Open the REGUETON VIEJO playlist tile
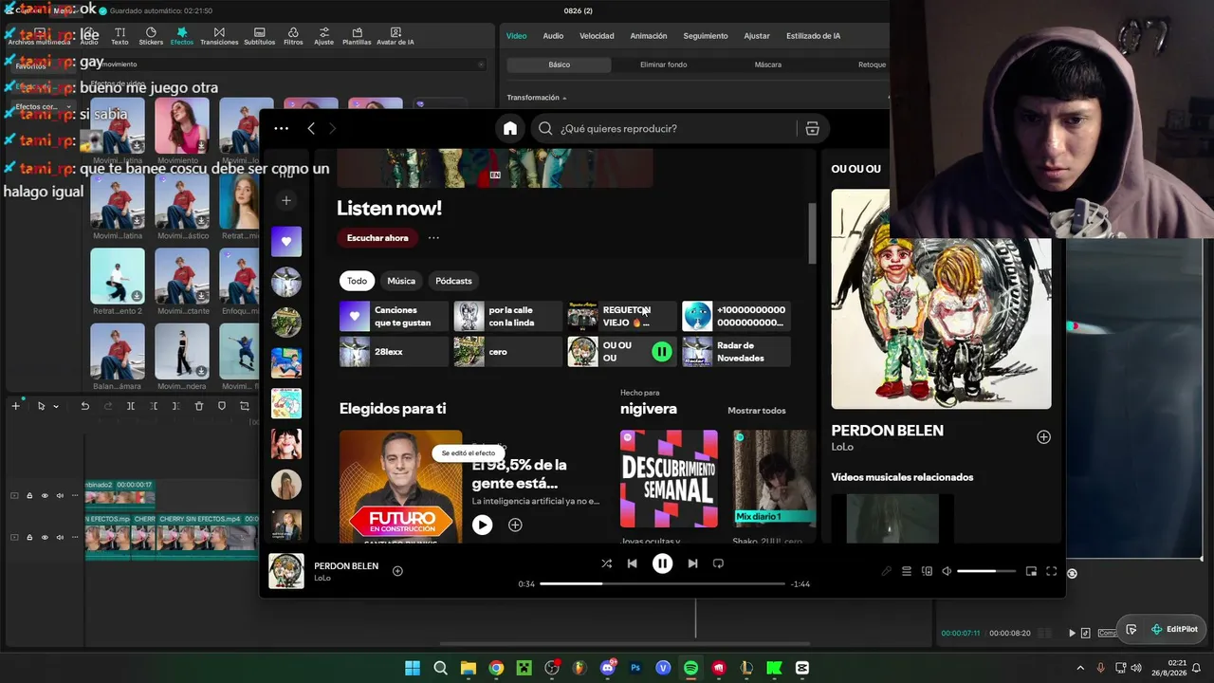1214x683 pixels. (x=622, y=316)
